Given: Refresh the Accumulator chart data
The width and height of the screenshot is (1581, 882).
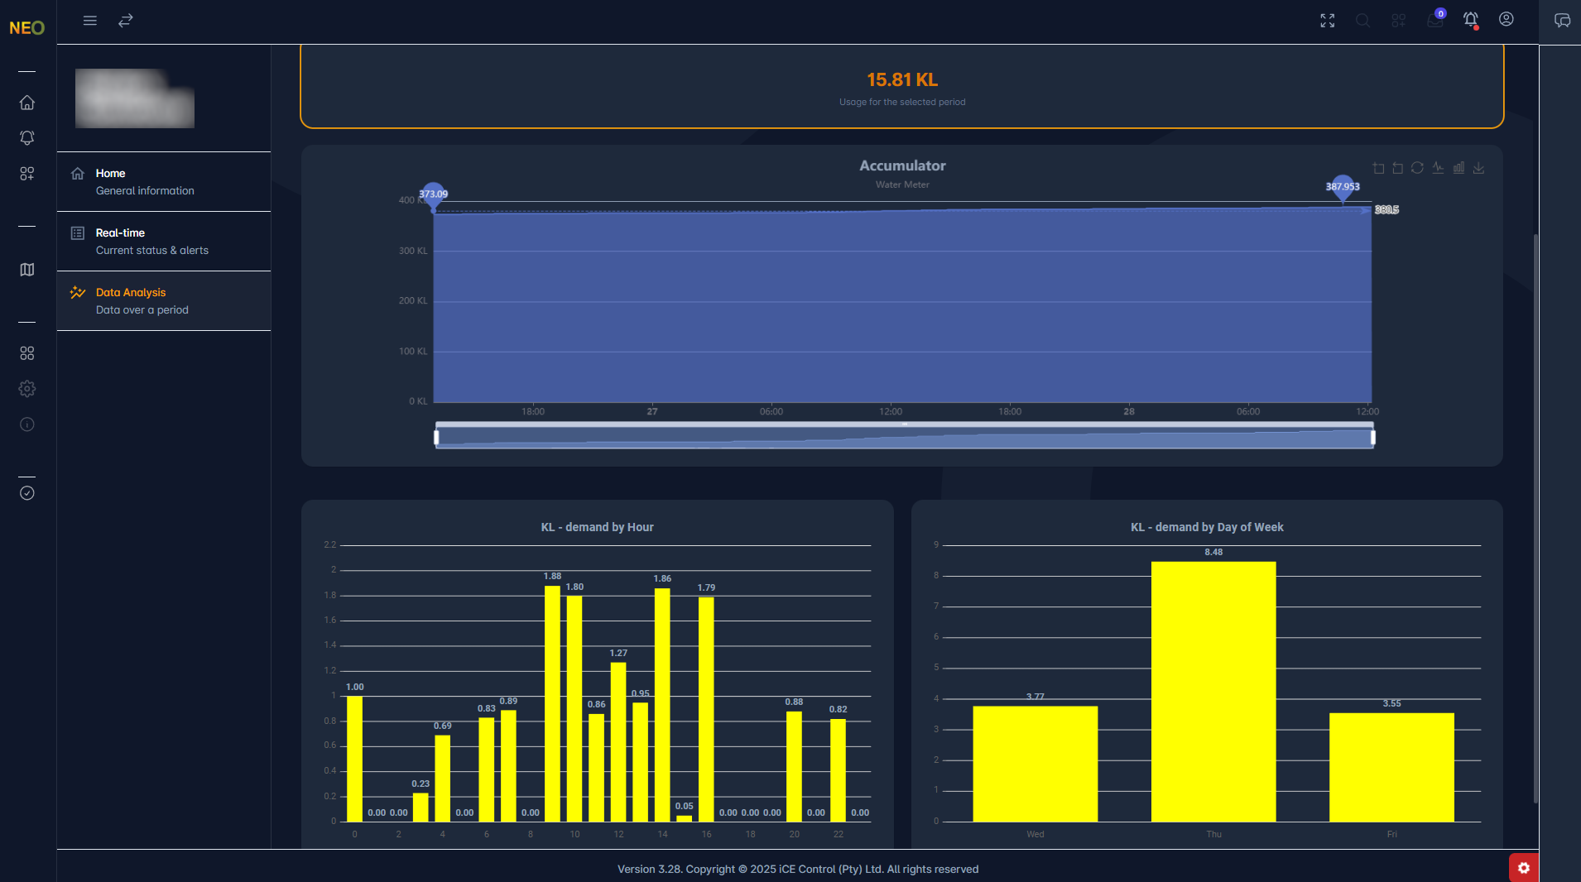Looking at the screenshot, I should click(1417, 168).
